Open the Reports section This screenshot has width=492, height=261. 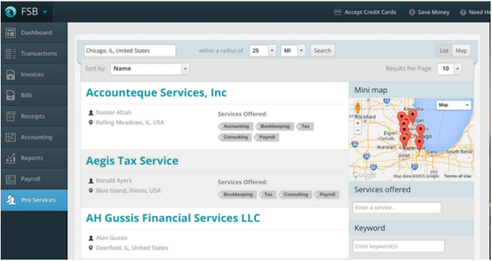34,158
